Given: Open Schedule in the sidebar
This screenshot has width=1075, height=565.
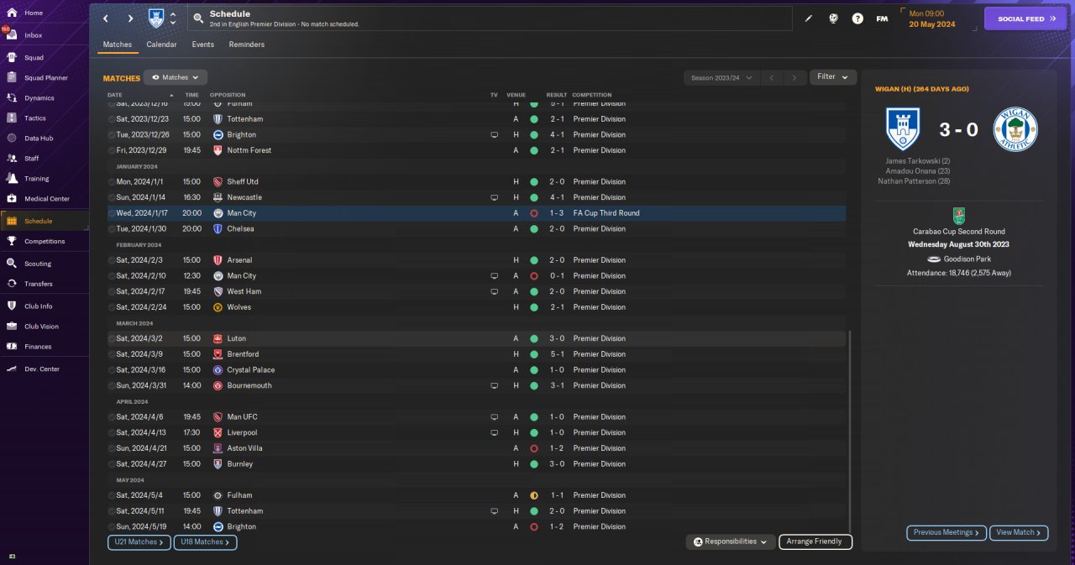Looking at the screenshot, I should click(44, 221).
